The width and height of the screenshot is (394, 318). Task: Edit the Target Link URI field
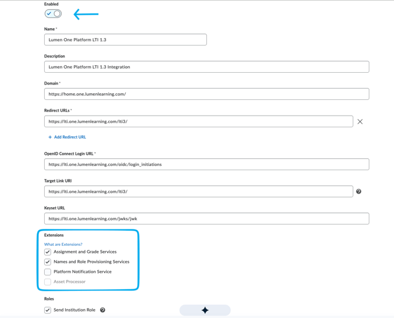199,191
